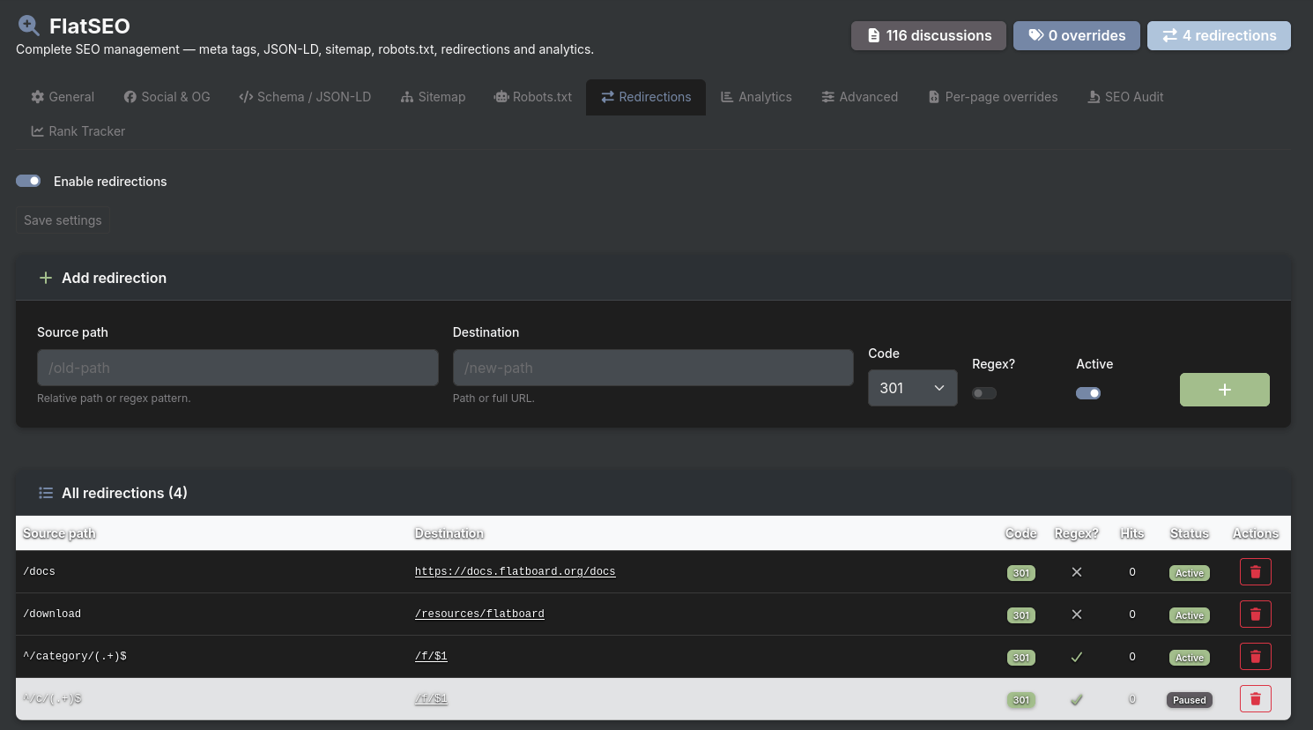Viewport: 1313px width, 730px height.
Task: Click the 116 discussions button
Action: (928, 35)
